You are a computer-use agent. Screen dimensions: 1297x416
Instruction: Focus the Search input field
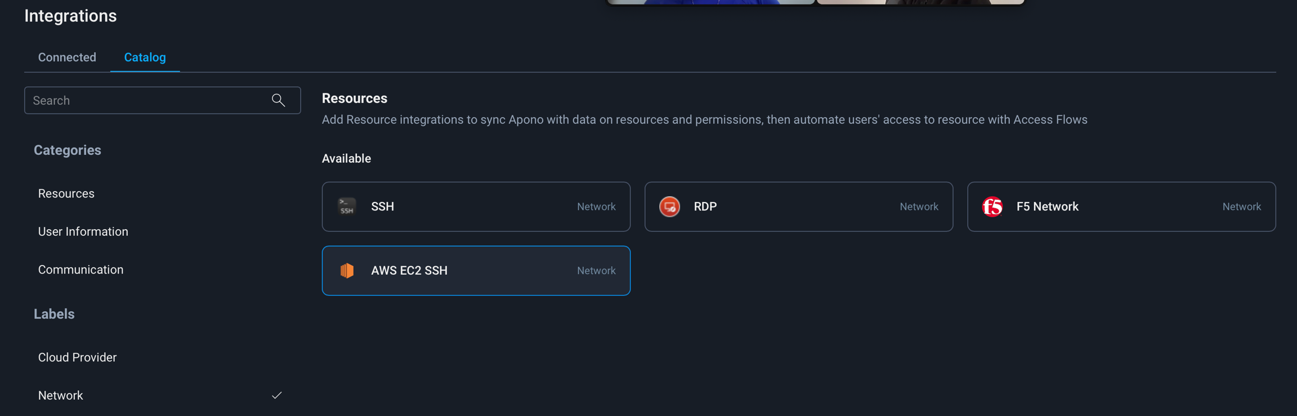point(146,100)
